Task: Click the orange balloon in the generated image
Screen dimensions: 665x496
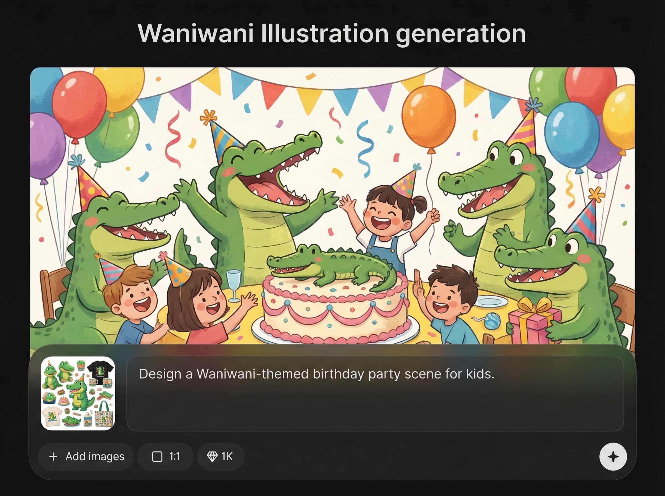Action: pyautogui.click(x=429, y=117)
